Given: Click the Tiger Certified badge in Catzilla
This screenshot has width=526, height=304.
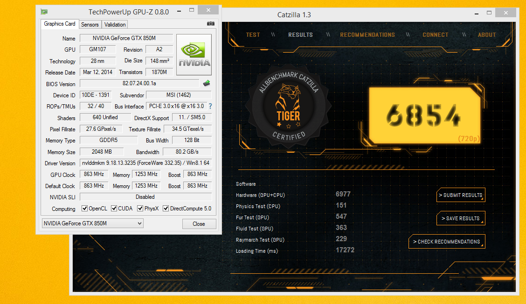Looking at the screenshot, I should point(288,107).
